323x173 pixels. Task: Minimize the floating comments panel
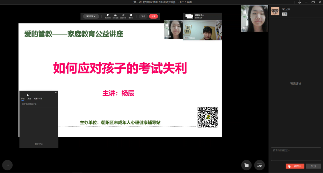56,93
